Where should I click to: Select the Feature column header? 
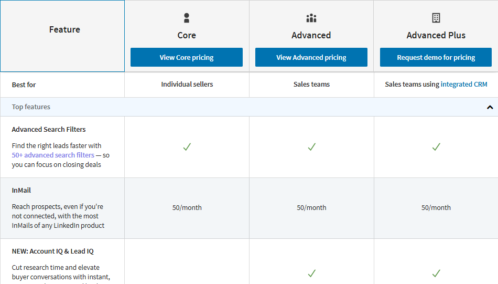pyautogui.click(x=64, y=29)
